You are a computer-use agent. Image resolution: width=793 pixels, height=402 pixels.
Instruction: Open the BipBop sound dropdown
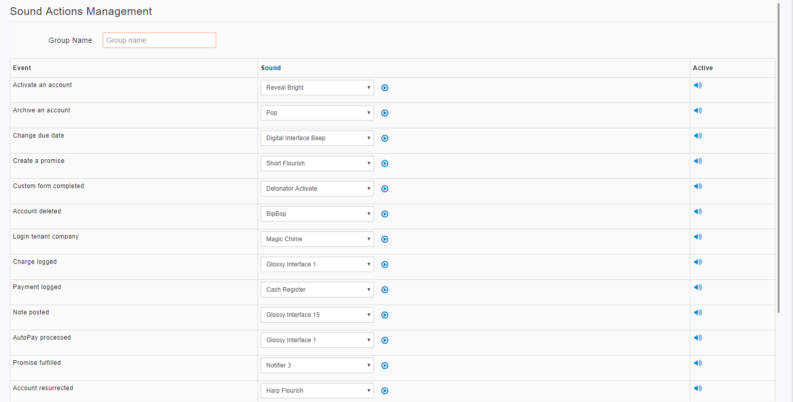tap(317, 214)
